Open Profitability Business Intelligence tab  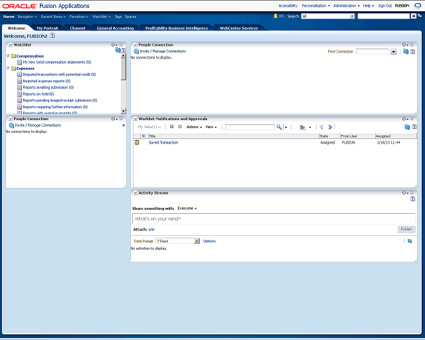coord(177,28)
